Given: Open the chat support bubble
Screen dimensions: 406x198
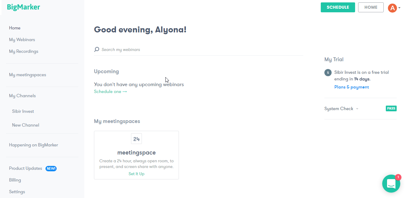Looking at the screenshot, I should coord(391,184).
